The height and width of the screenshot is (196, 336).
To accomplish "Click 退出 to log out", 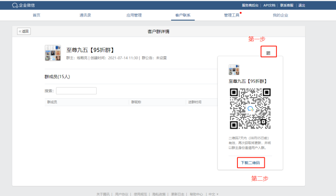I will (x=302, y=5).
